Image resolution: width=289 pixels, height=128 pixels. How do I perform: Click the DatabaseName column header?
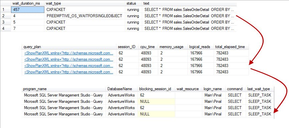point(122,89)
